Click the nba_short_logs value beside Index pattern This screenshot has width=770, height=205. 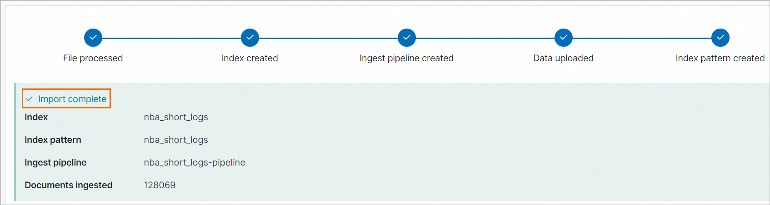point(176,140)
